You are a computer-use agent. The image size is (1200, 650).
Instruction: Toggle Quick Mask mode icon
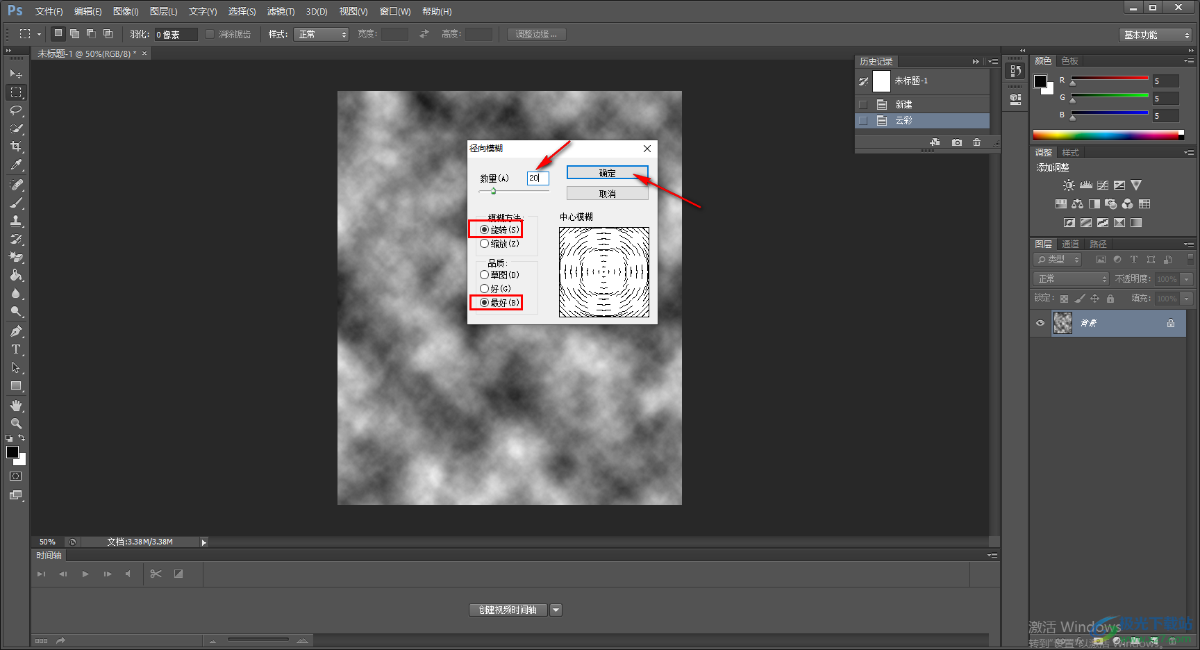click(16, 476)
